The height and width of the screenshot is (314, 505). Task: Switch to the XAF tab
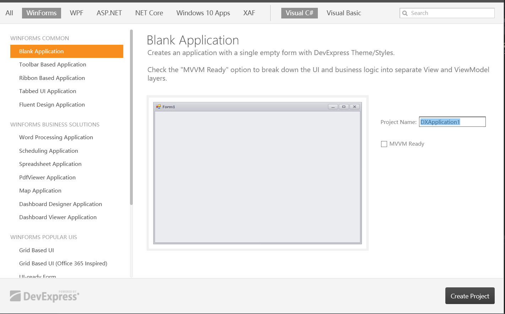(249, 13)
